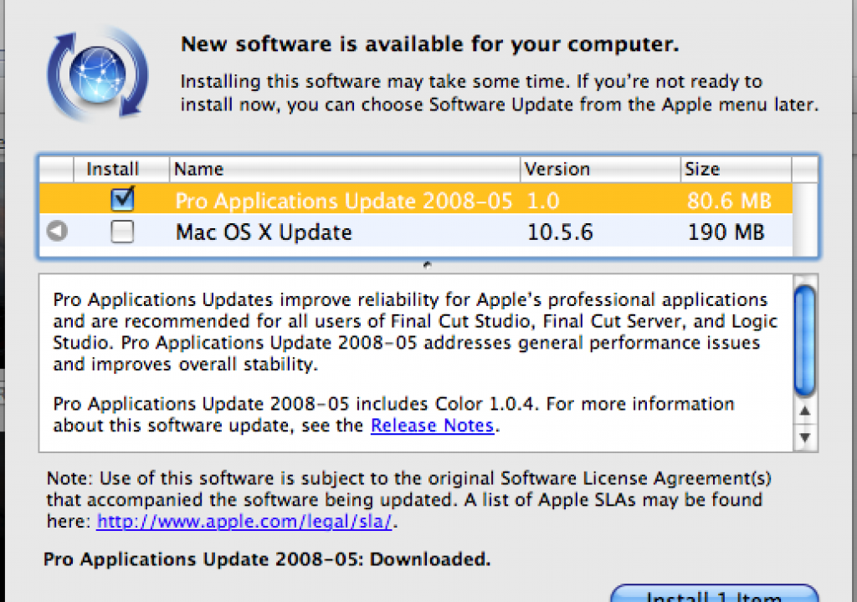Click the Software Update globe icon
The height and width of the screenshot is (602, 857).
coord(98,74)
